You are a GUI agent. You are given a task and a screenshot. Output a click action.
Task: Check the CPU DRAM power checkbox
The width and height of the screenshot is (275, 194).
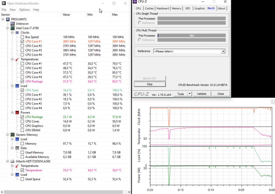[x=22, y=130]
